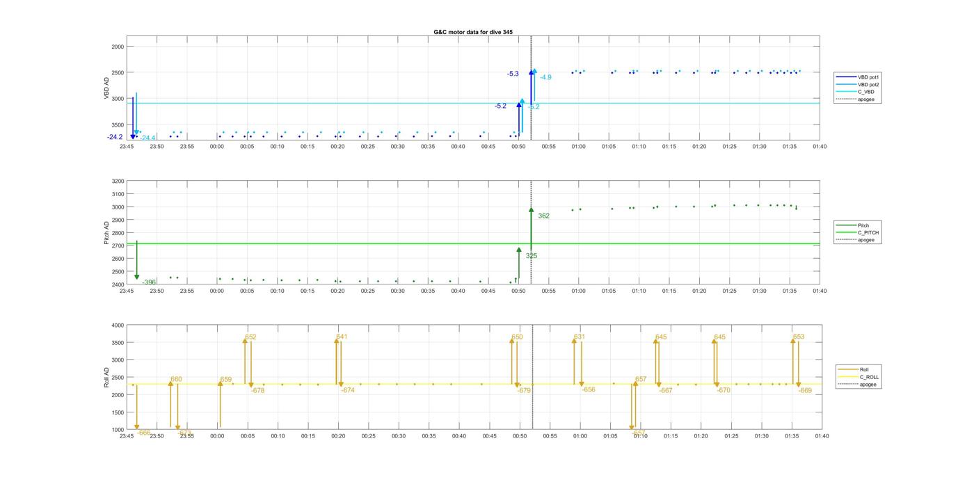Screen dimensions: 974x482
Task: Click the 00:00 tick under the Pitch plot
Action: 217,291
